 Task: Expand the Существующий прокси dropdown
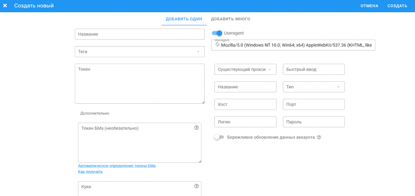coord(245,69)
